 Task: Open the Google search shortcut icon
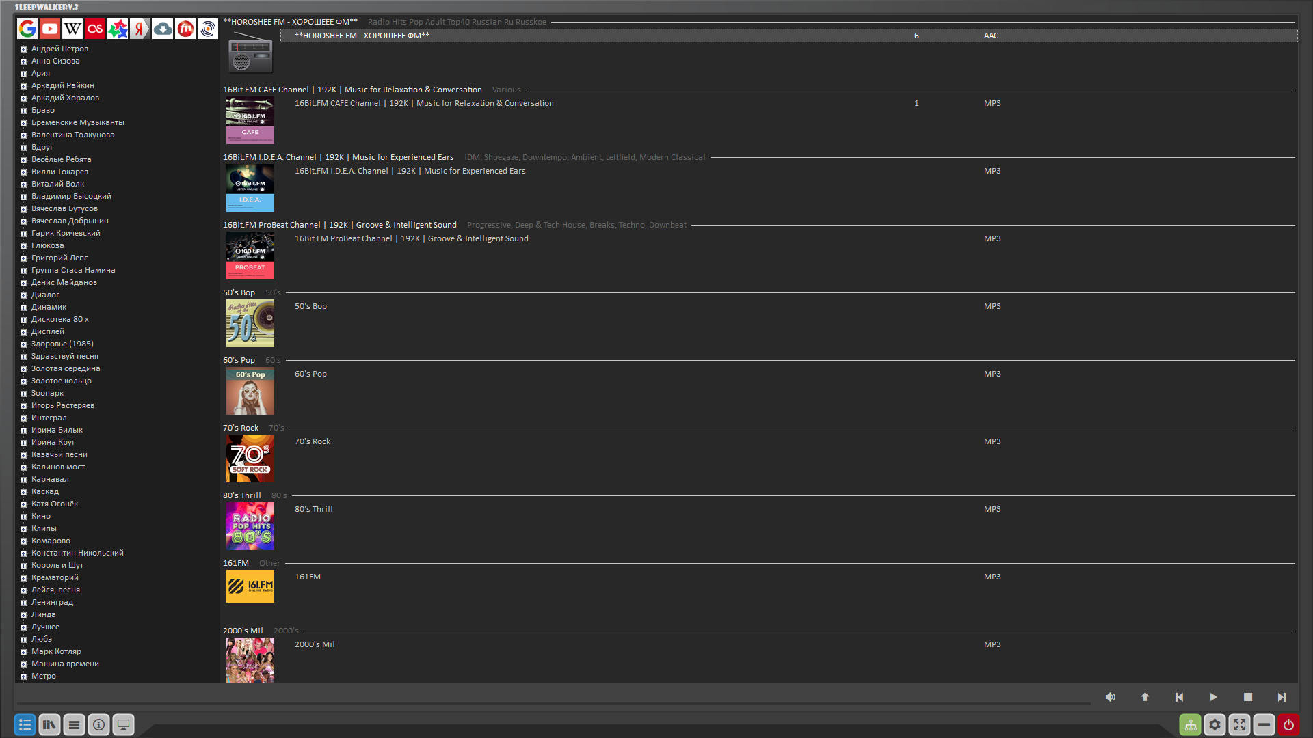[27, 29]
